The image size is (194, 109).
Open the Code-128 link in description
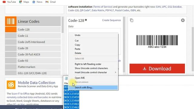point(73,10)
